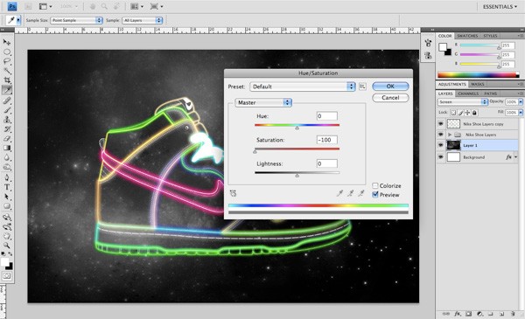Open the Arrange Documents dropdown
525x319 pixels.
(136, 6)
